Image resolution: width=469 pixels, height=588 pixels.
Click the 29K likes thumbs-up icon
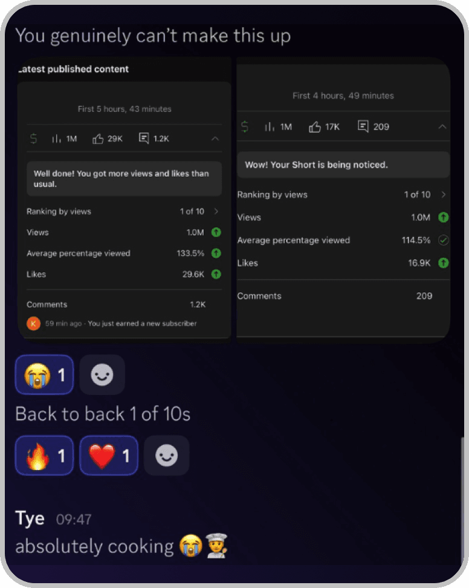[99, 139]
